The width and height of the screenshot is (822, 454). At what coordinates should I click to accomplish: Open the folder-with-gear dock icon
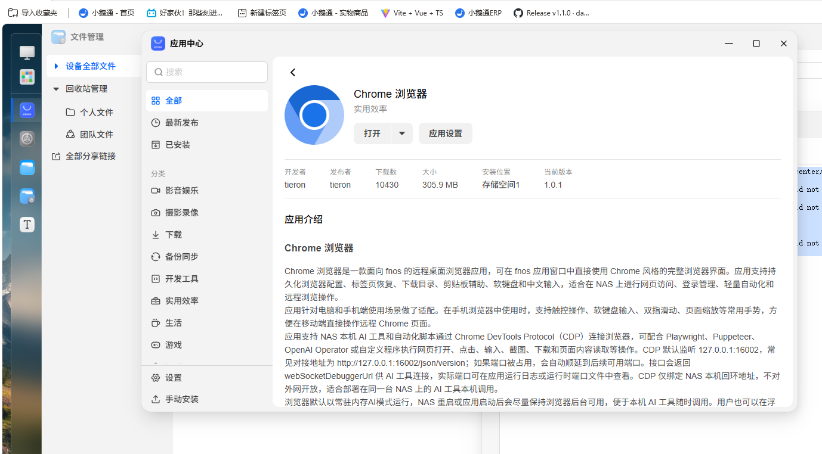coord(27,196)
